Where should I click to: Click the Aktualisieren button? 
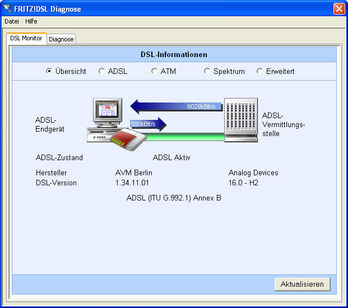tap(302, 284)
